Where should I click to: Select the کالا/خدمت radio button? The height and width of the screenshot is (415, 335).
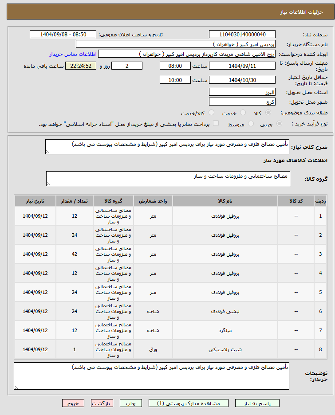(211, 113)
